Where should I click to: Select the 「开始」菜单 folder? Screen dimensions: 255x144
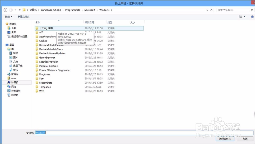pos(89,28)
